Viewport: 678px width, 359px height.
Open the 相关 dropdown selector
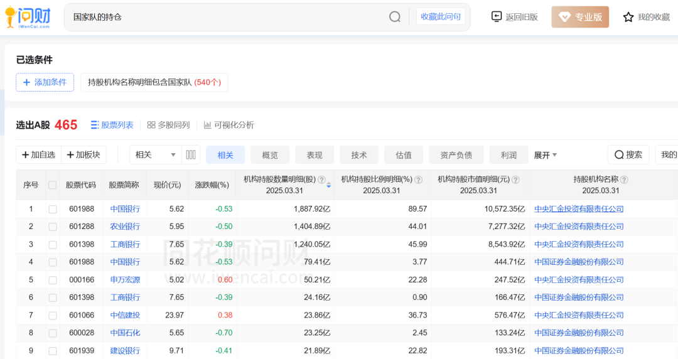coord(155,155)
